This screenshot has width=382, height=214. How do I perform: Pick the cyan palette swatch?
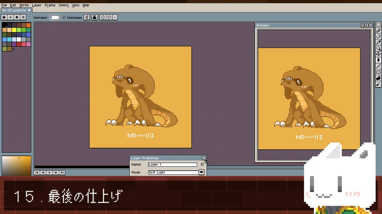click(9, 39)
